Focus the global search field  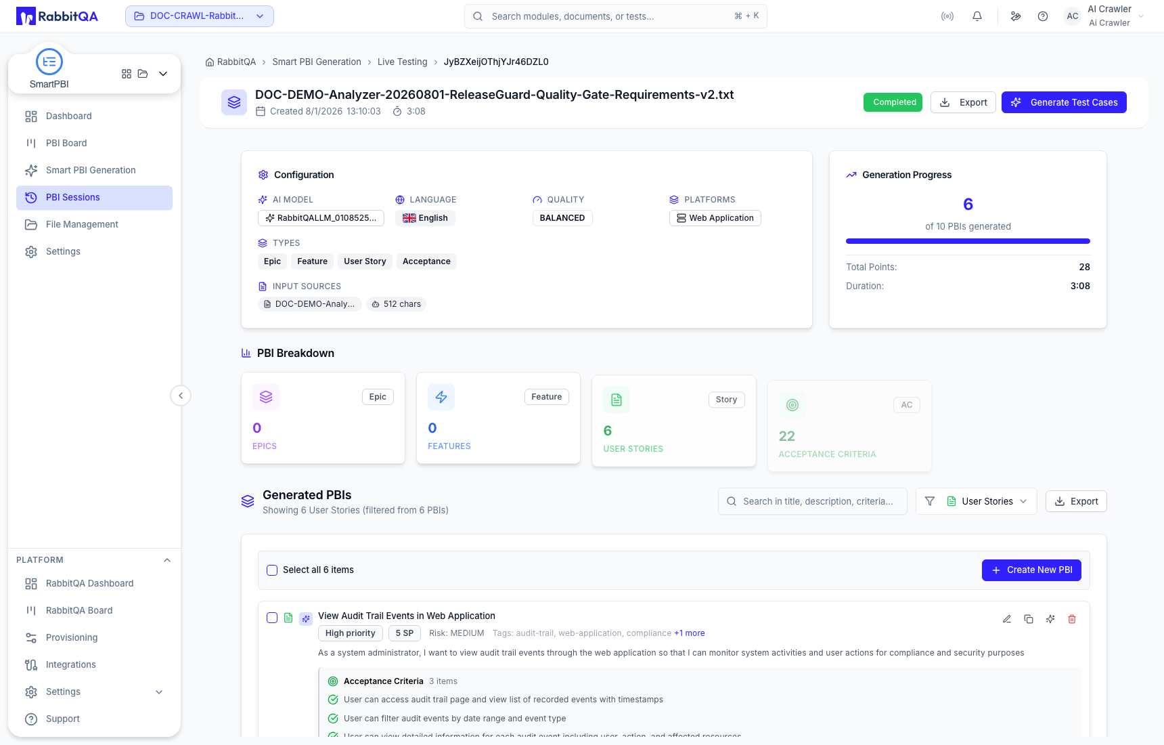[x=616, y=16]
